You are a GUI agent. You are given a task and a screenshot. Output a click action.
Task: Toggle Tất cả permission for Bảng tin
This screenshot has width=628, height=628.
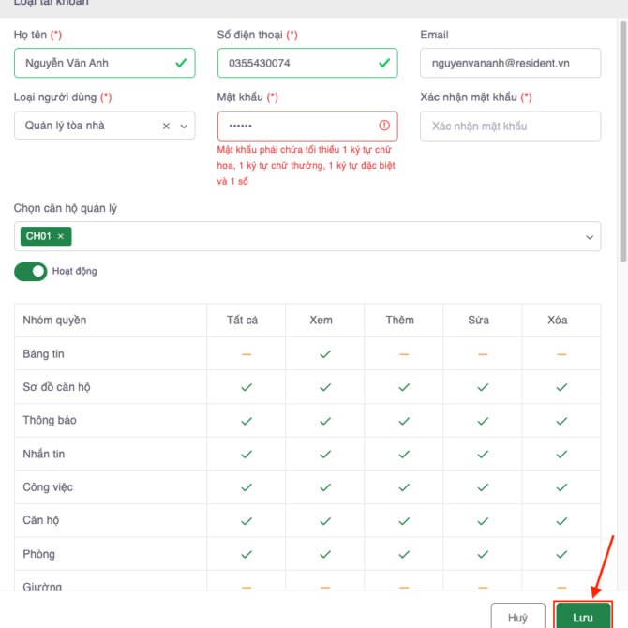pos(247,354)
